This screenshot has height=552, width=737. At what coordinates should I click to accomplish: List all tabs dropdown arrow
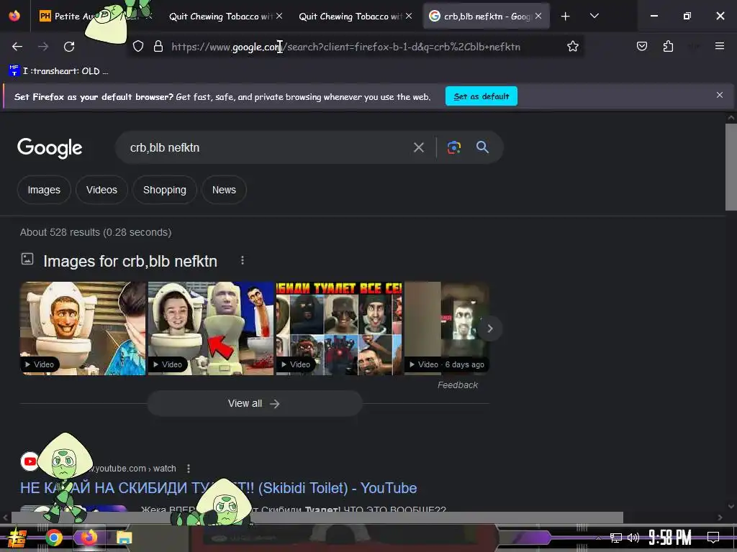click(x=594, y=16)
